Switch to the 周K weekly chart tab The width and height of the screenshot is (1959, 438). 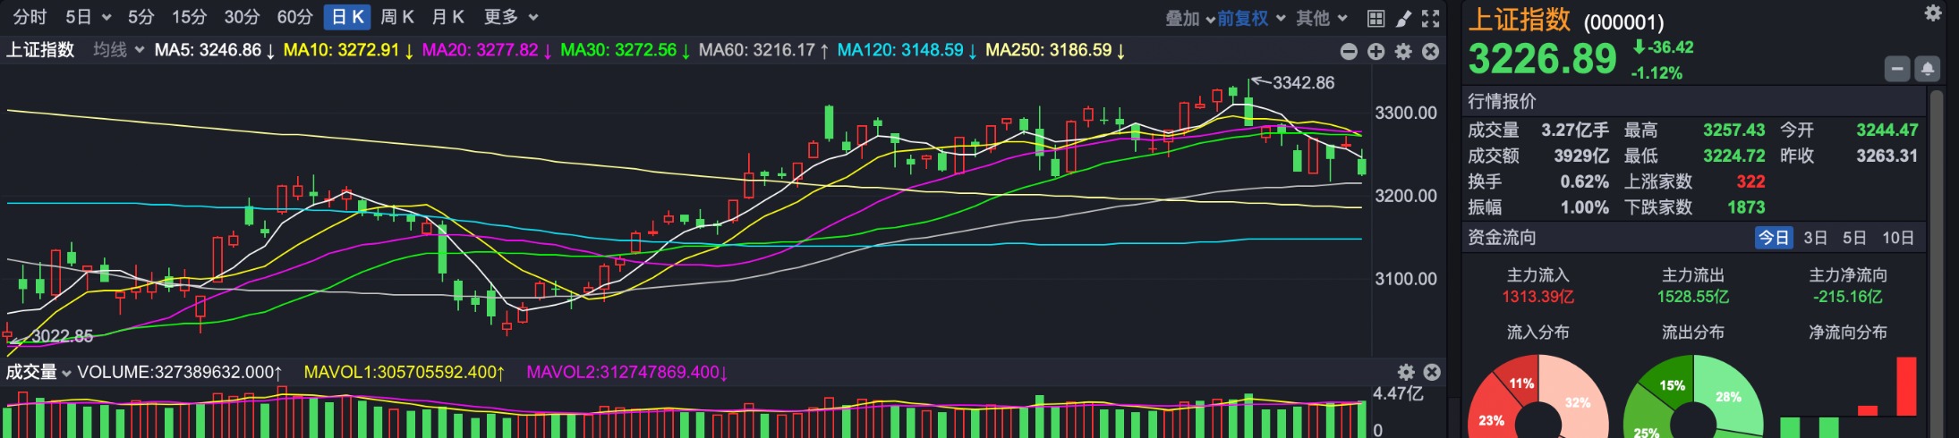(x=396, y=17)
